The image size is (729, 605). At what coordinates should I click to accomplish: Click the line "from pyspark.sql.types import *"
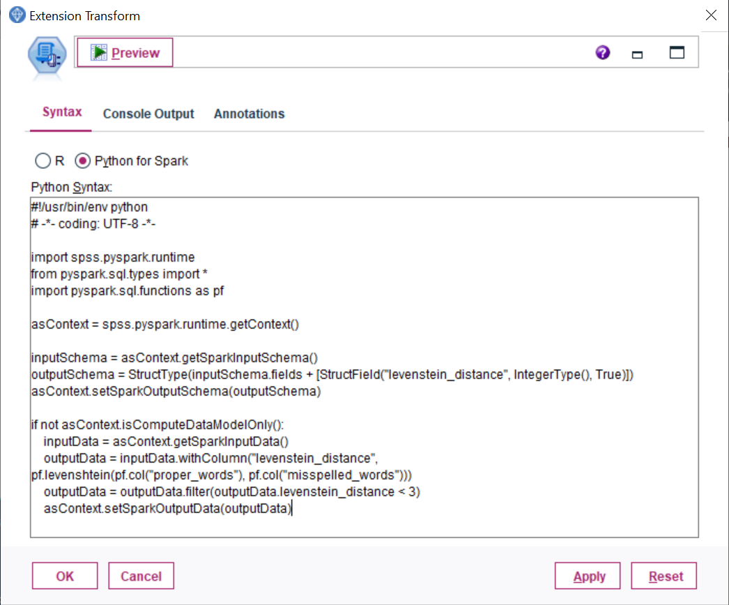click(x=119, y=274)
